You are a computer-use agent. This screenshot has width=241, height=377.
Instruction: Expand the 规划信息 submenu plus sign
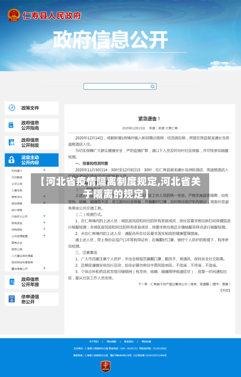click(x=44, y=203)
